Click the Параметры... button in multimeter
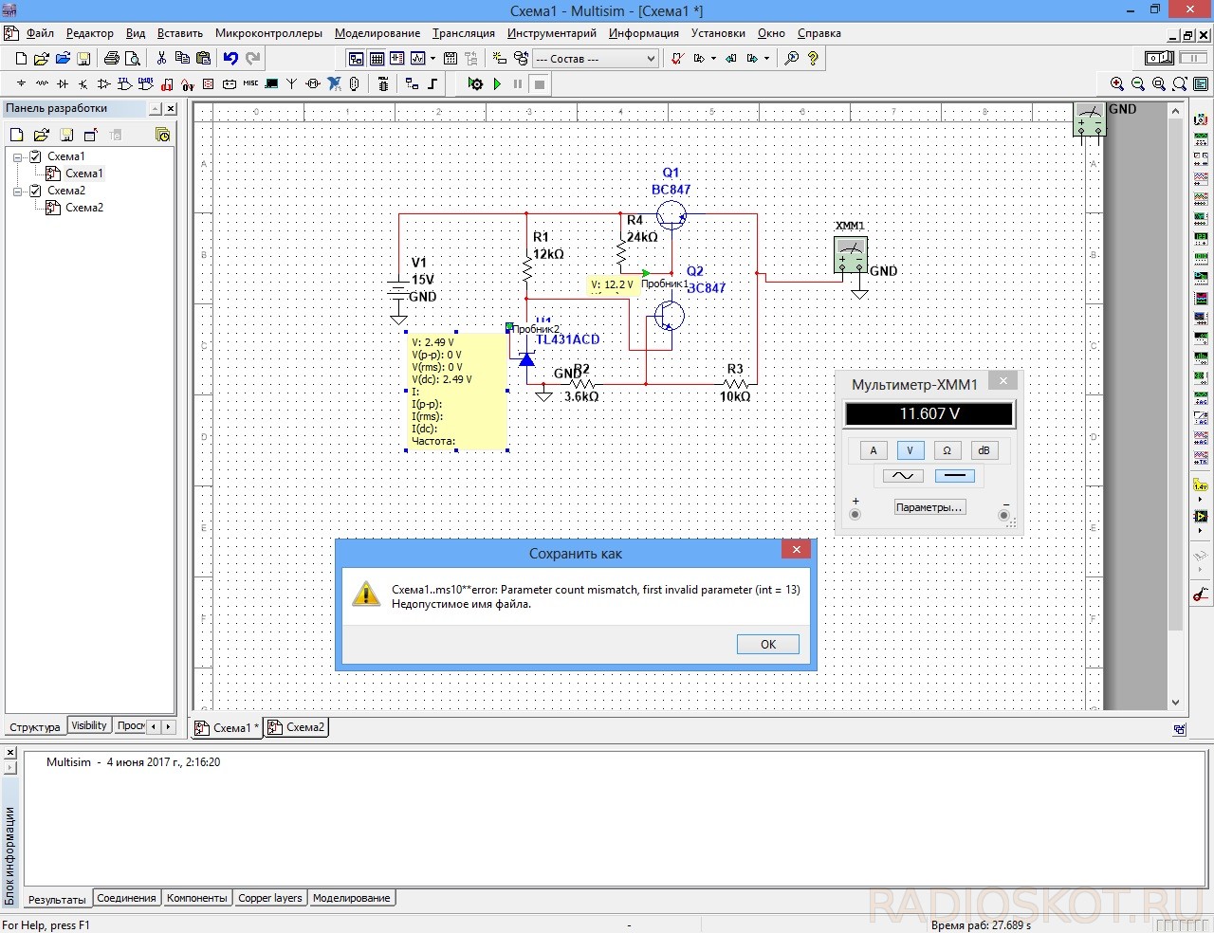Screen dimensions: 1214x933 click(929, 507)
